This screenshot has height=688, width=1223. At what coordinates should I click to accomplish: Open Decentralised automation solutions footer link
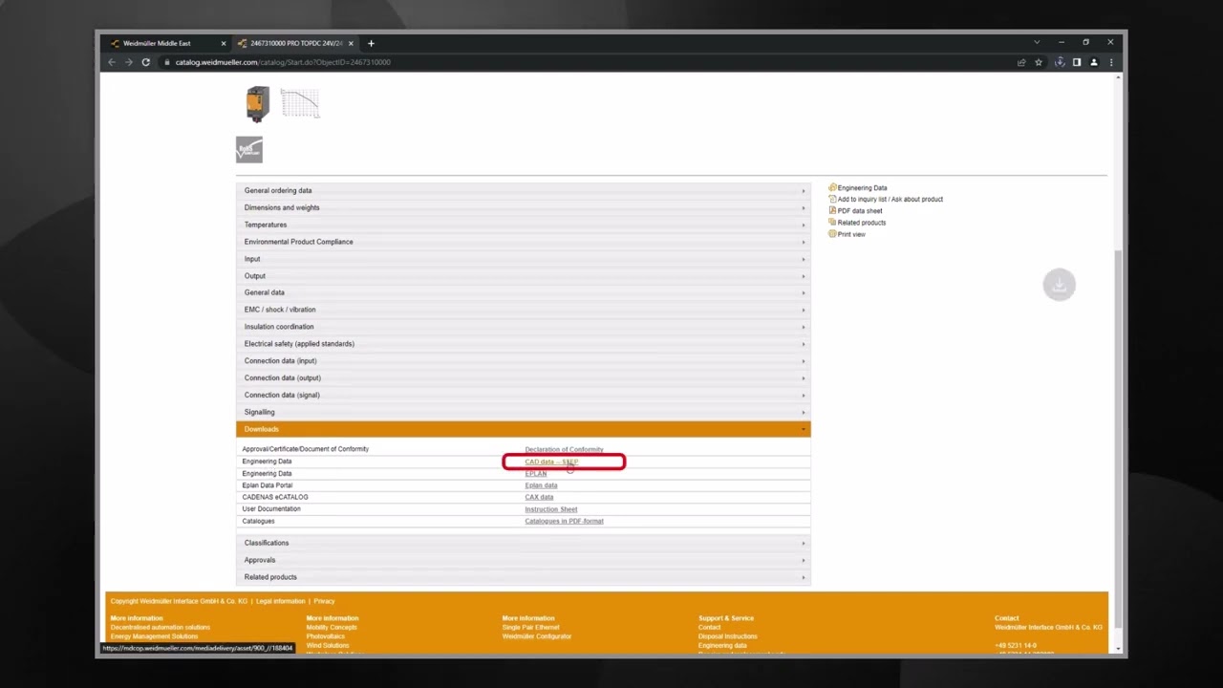[x=160, y=627]
